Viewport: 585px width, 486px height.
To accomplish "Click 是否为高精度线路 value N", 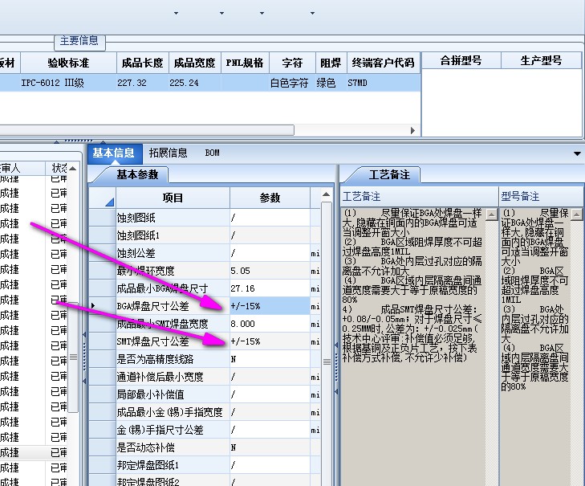I will point(270,359).
